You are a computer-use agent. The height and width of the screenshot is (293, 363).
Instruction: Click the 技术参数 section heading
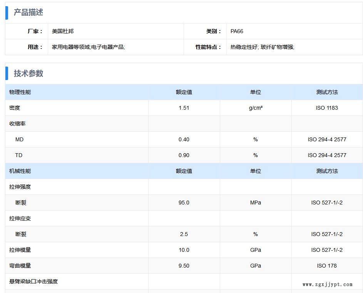[28, 74]
